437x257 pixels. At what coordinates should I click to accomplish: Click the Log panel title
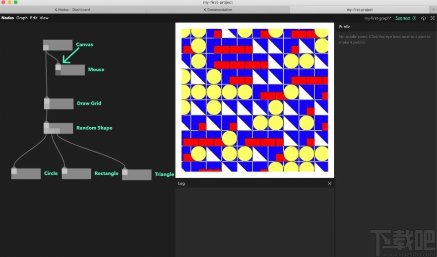(x=181, y=183)
